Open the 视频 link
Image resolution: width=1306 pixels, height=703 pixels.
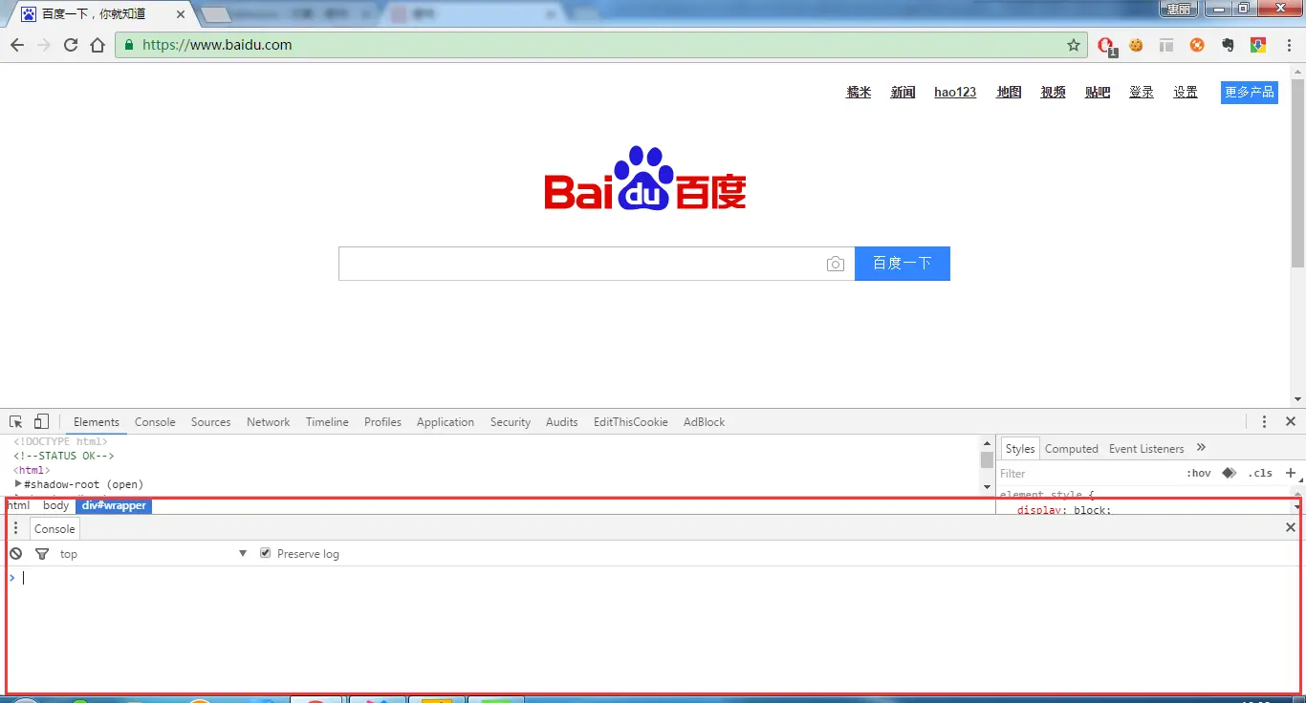1053,92
